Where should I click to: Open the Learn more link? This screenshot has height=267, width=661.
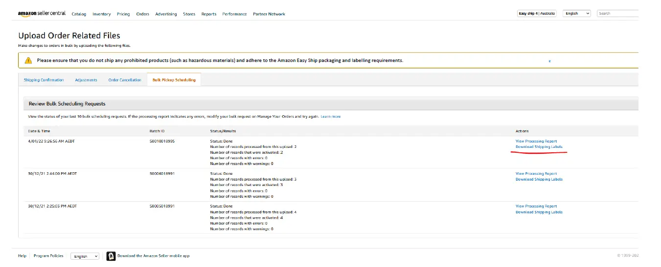331,117
